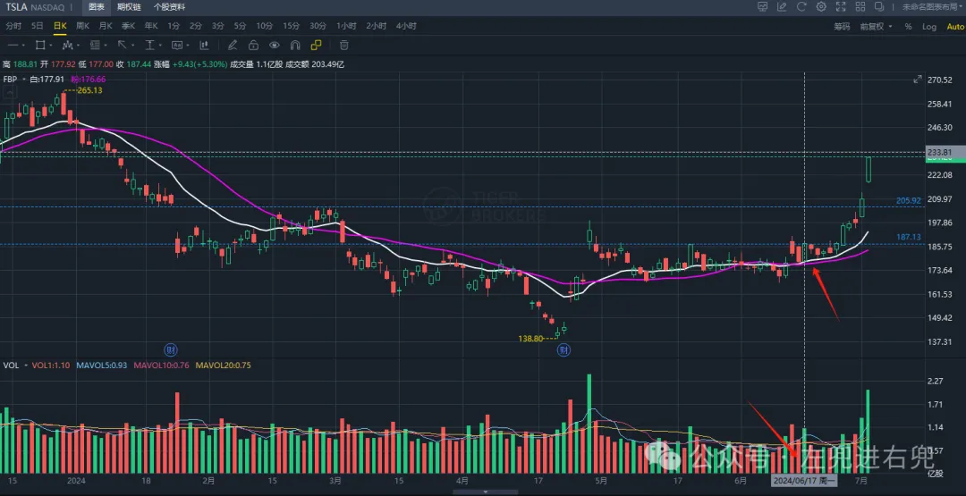Select the rectangle shape drawing tool
Viewport: 966px width, 496px height.
click(40, 45)
